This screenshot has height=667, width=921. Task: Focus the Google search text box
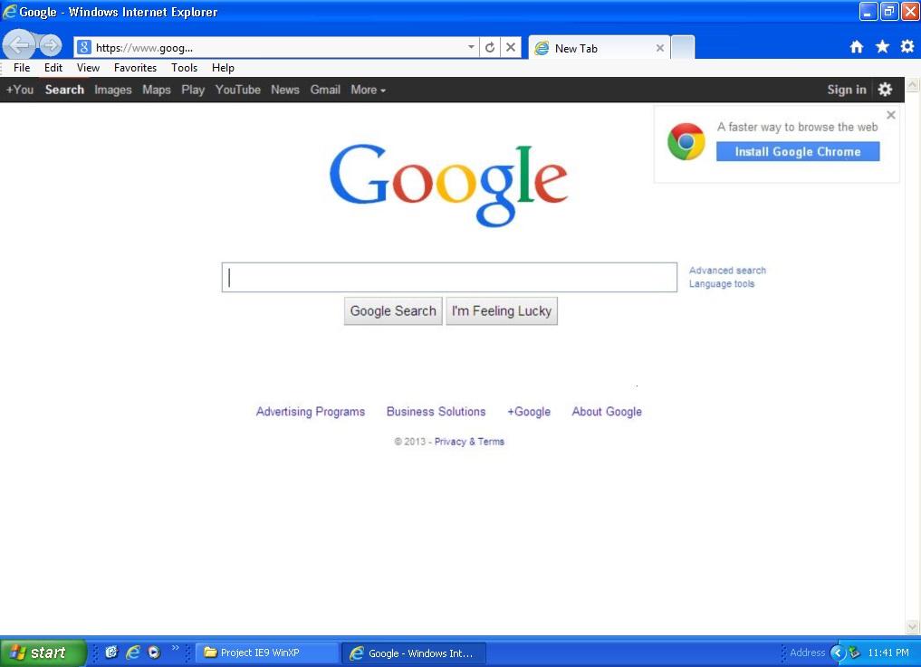pos(449,277)
